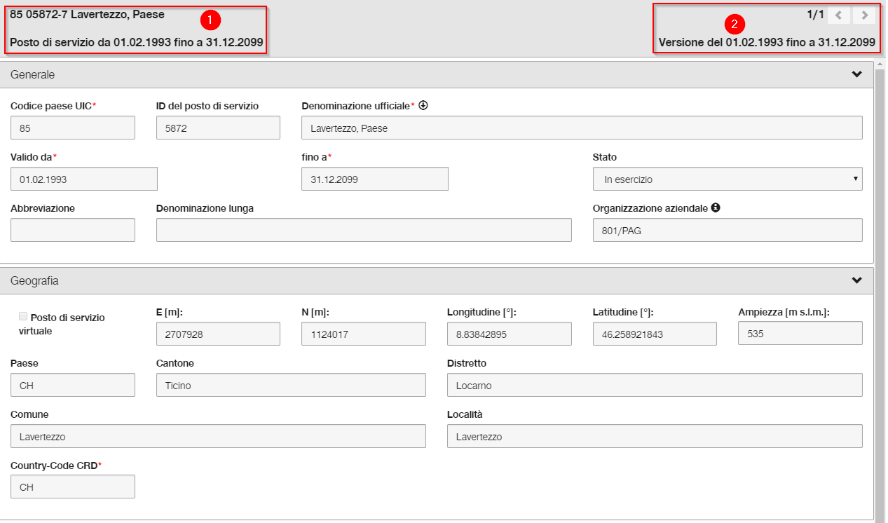
Task: Collapse the Geografia section chevron
Action: [856, 280]
